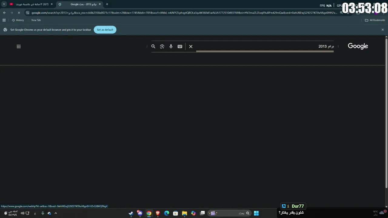Stop loading the page
The height and width of the screenshot is (218, 388).
[x=19, y=13]
